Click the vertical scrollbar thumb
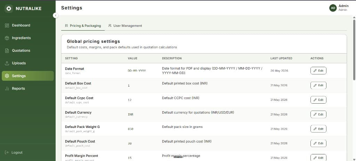This screenshot has width=356, height=161. point(354,50)
